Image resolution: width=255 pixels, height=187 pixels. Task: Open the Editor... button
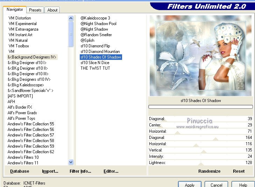click(x=111, y=171)
